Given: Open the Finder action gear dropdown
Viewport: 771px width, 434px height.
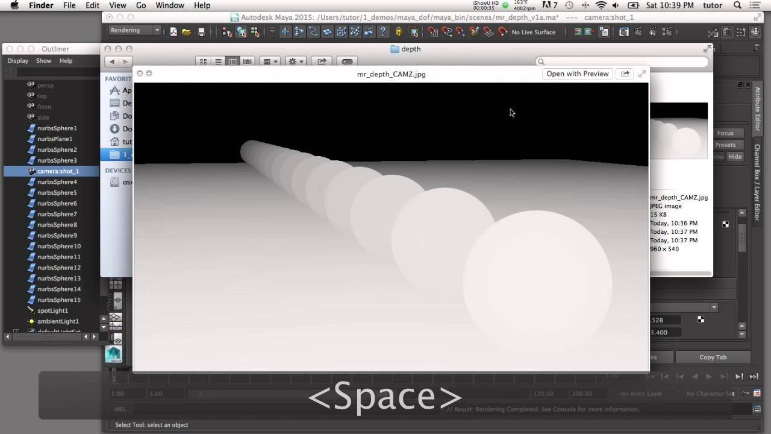Looking at the screenshot, I should click(x=295, y=61).
